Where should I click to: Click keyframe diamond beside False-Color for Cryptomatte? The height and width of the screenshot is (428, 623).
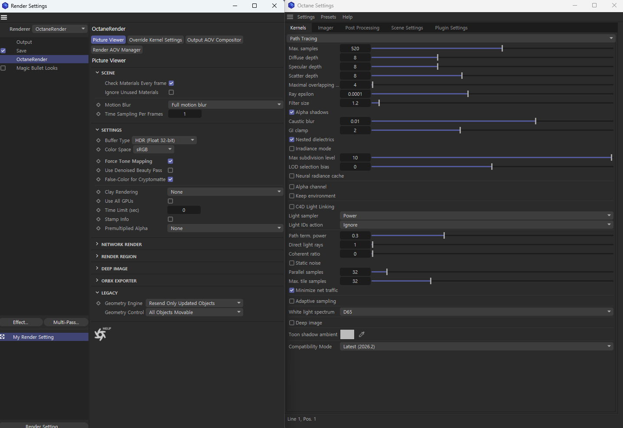pyautogui.click(x=98, y=179)
